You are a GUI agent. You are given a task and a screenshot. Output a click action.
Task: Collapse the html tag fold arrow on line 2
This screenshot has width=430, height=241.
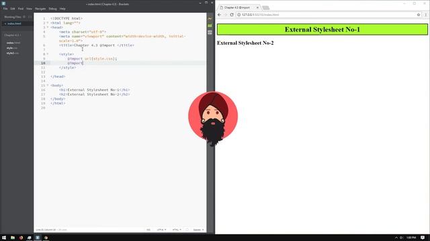click(48, 23)
